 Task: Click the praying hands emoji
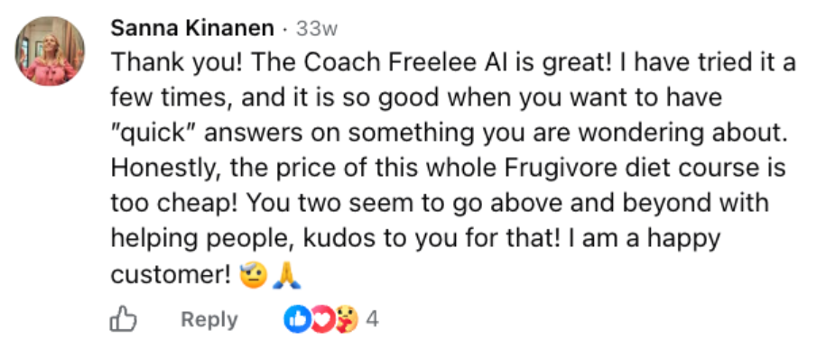287,274
